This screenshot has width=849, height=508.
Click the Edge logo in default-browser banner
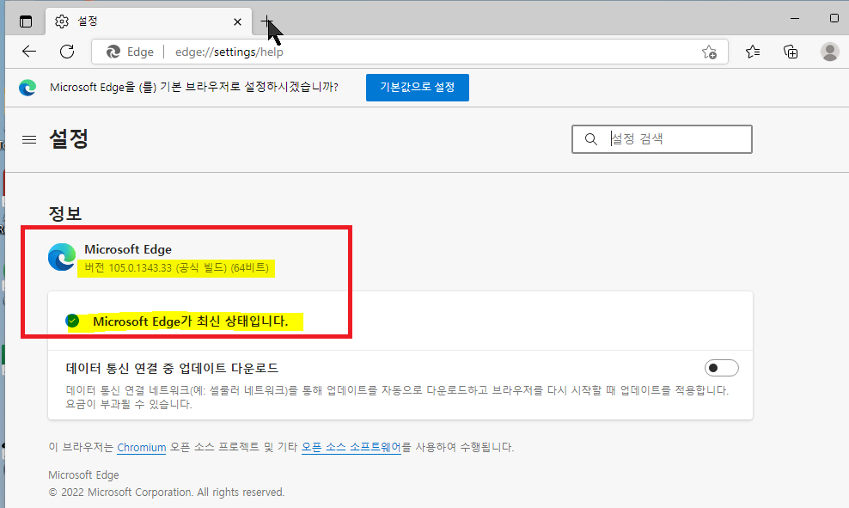point(27,87)
